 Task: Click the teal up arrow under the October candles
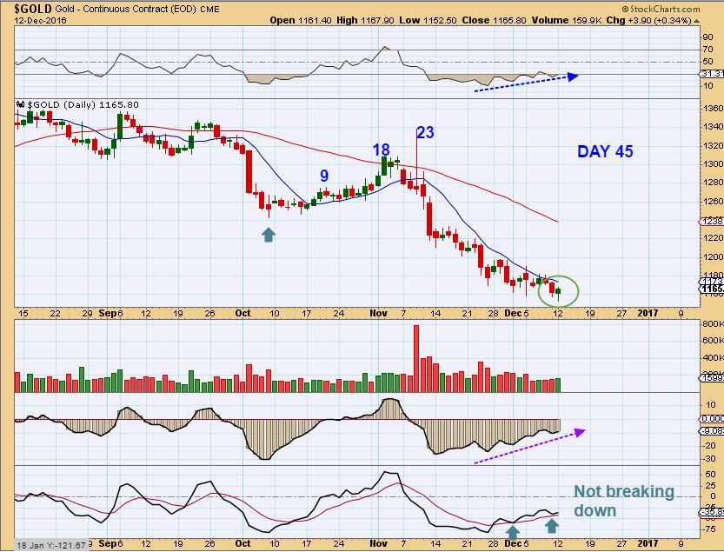point(269,233)
